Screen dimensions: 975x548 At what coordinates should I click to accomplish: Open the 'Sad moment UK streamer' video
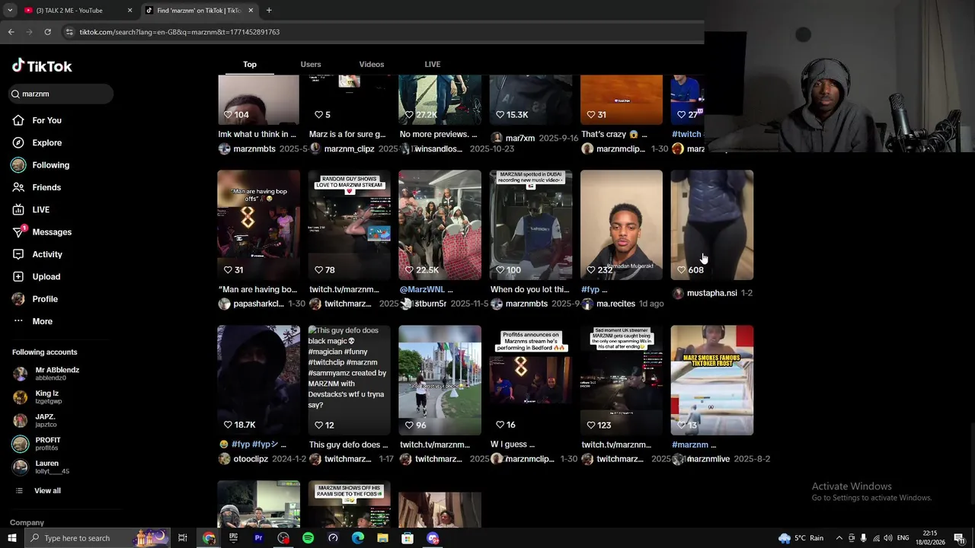click(x=621, y=380)
